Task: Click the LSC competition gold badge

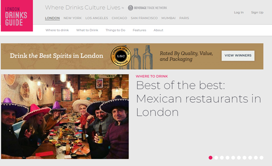Action: coord(121,56)
